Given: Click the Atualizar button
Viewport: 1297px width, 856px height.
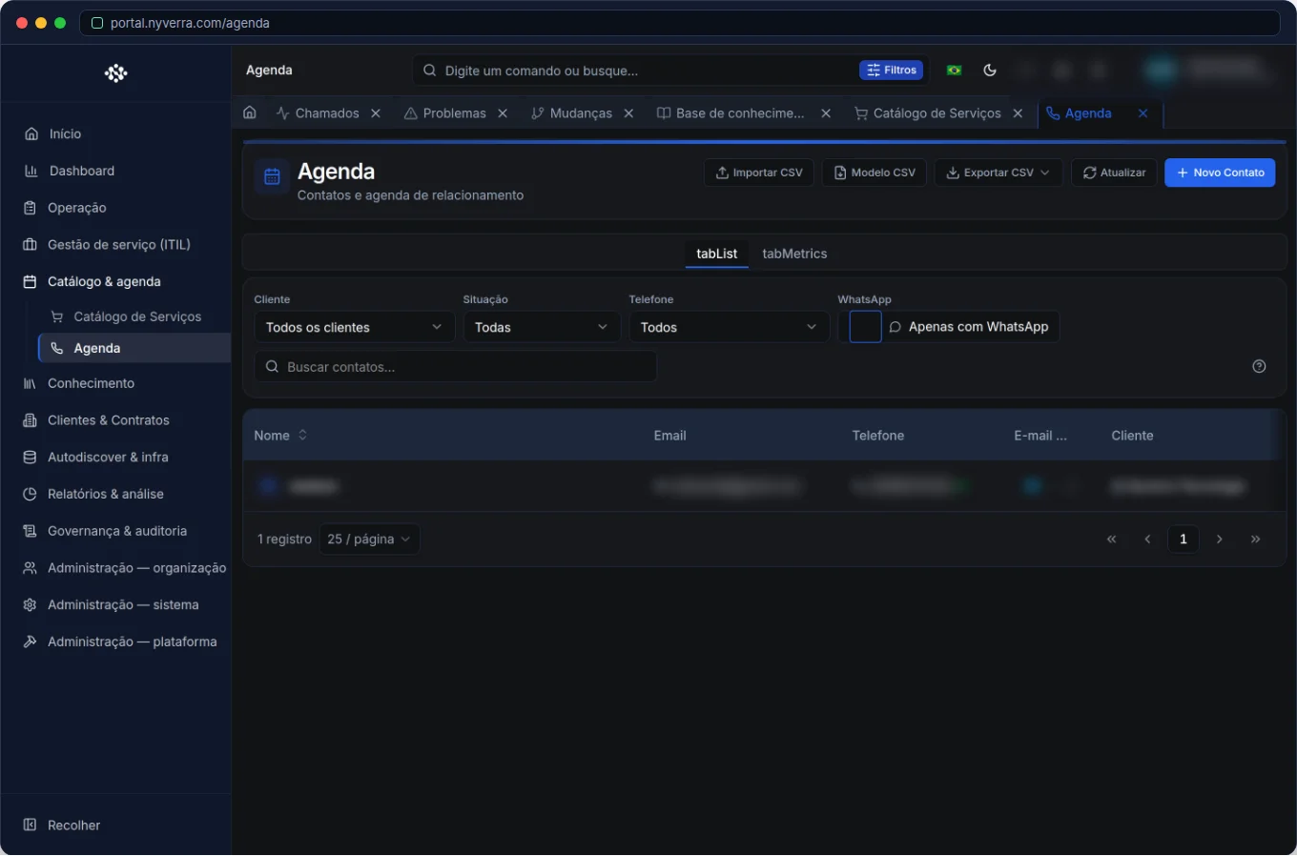Looking at the screenshot, I should click(x=1114, y=173).
